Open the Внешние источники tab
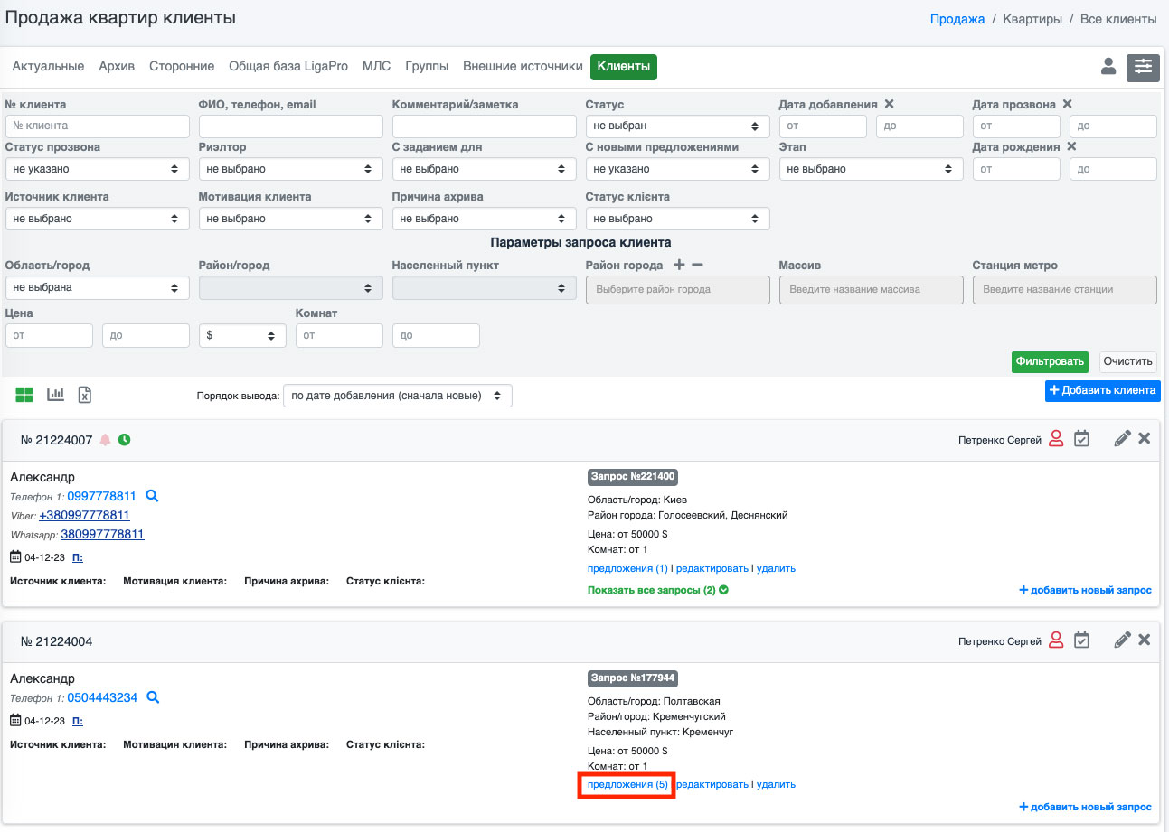This screenshot has height=832, width=1169. point(523,67)
